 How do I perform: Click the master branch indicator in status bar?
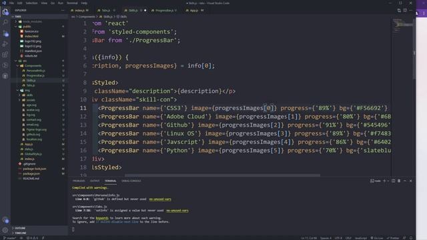click(9, 238)
